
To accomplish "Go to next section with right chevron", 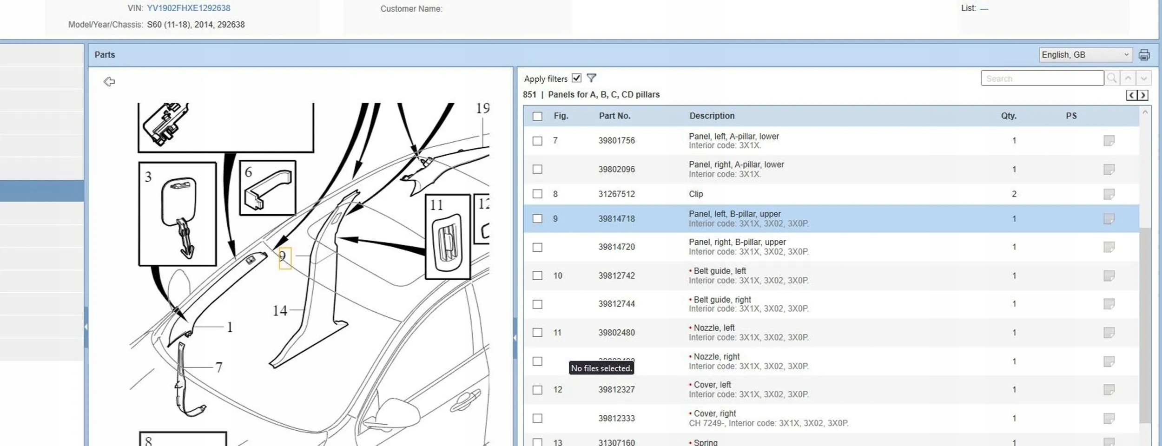I will coord(1143,95).
